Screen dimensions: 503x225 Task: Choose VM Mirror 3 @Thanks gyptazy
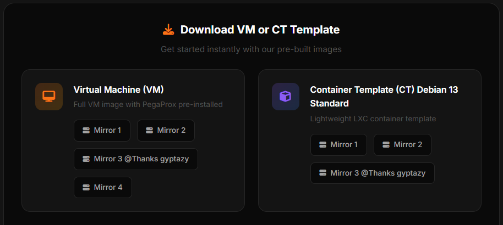click(x=136, y=159)
